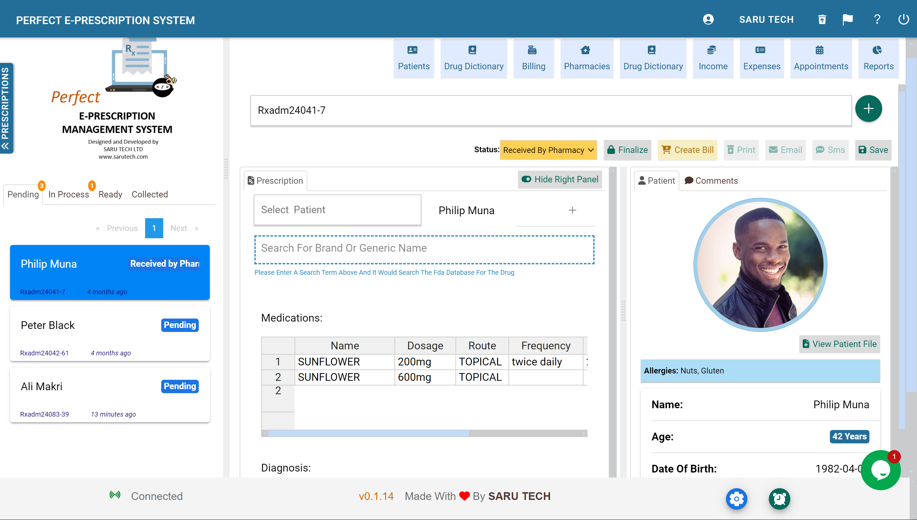917x520 pixels.
Task: Switch to the Ready tab
Action: [110, 194]
